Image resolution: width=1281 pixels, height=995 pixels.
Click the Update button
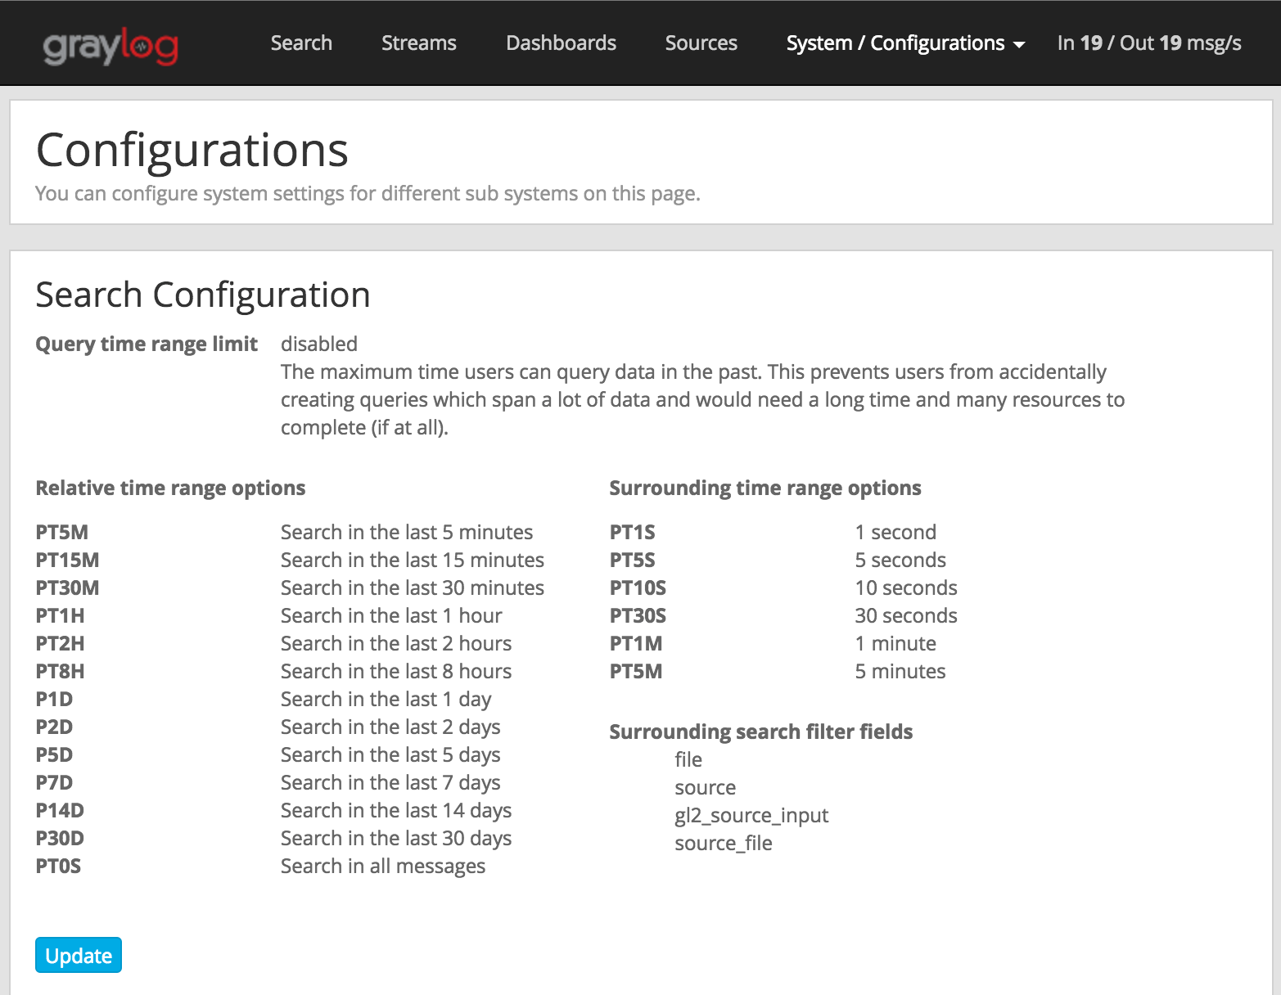[78, 955]
